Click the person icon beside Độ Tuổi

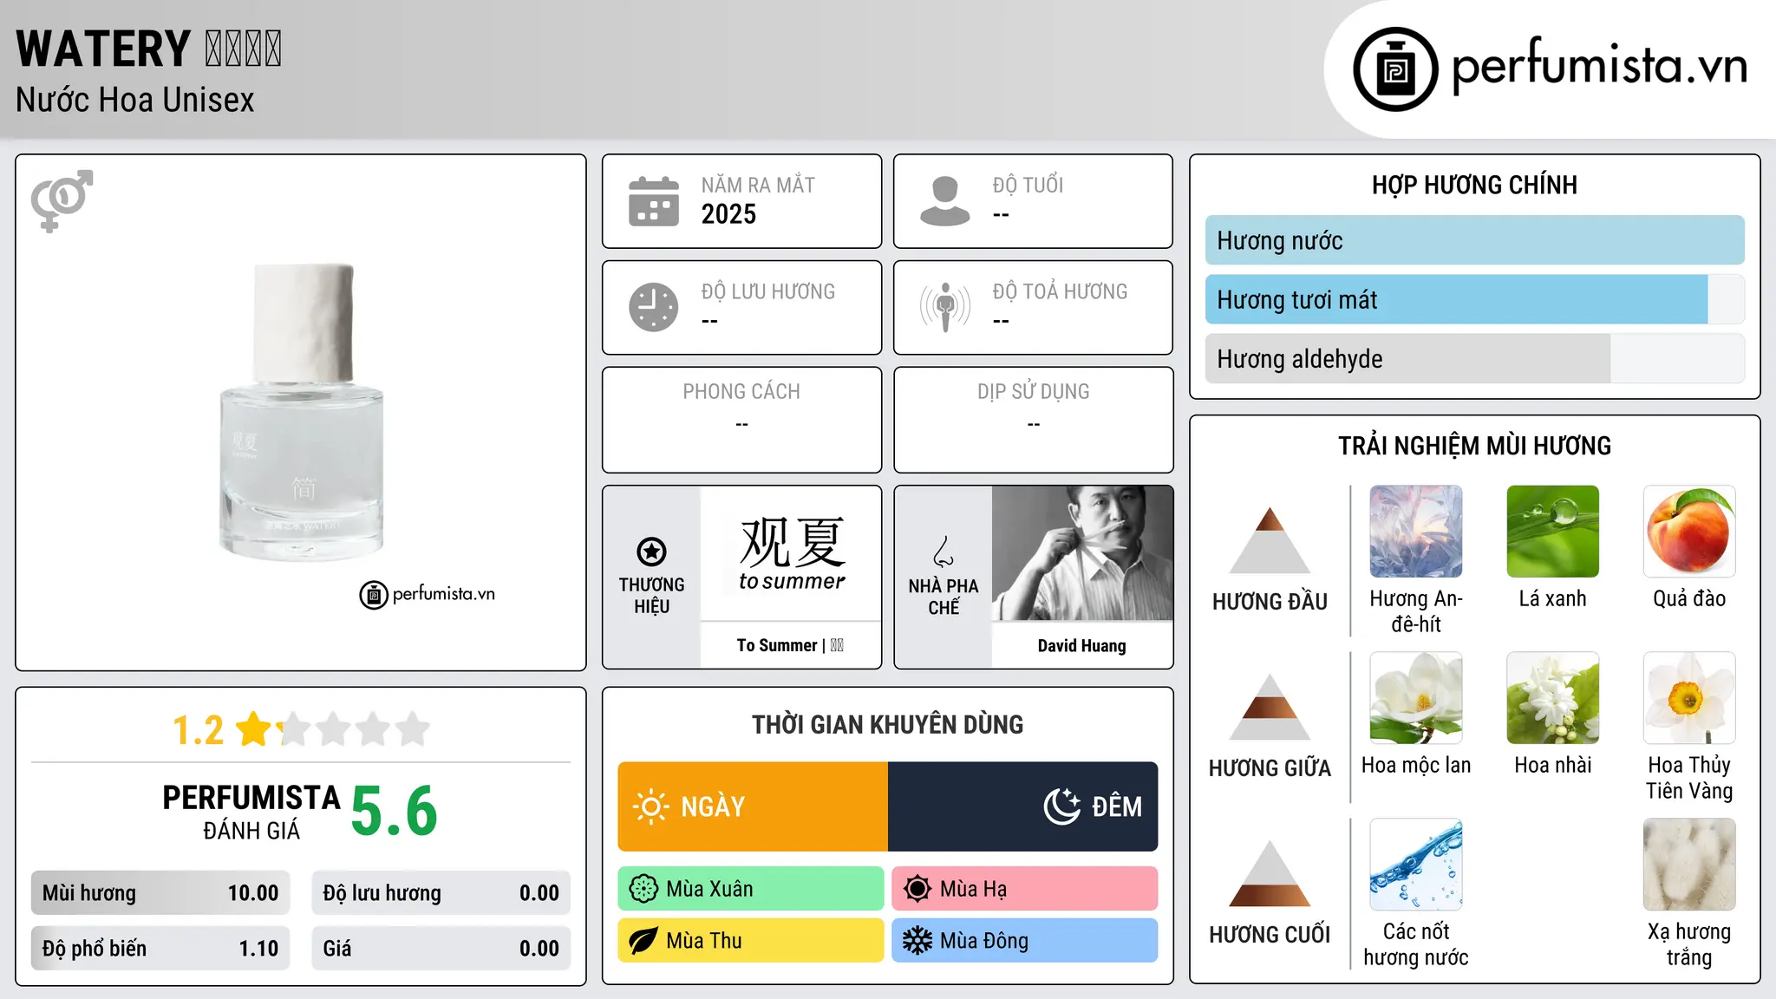pos(945,201)
